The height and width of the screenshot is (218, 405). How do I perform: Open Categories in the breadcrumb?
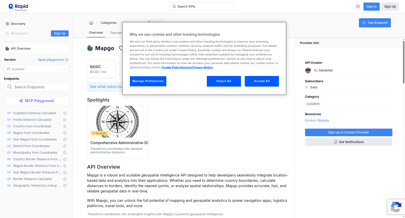click(x=109, y=23)
